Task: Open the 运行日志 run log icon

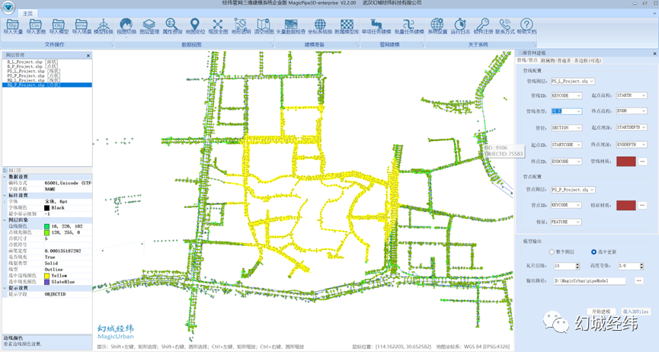Action: [460, 26]
